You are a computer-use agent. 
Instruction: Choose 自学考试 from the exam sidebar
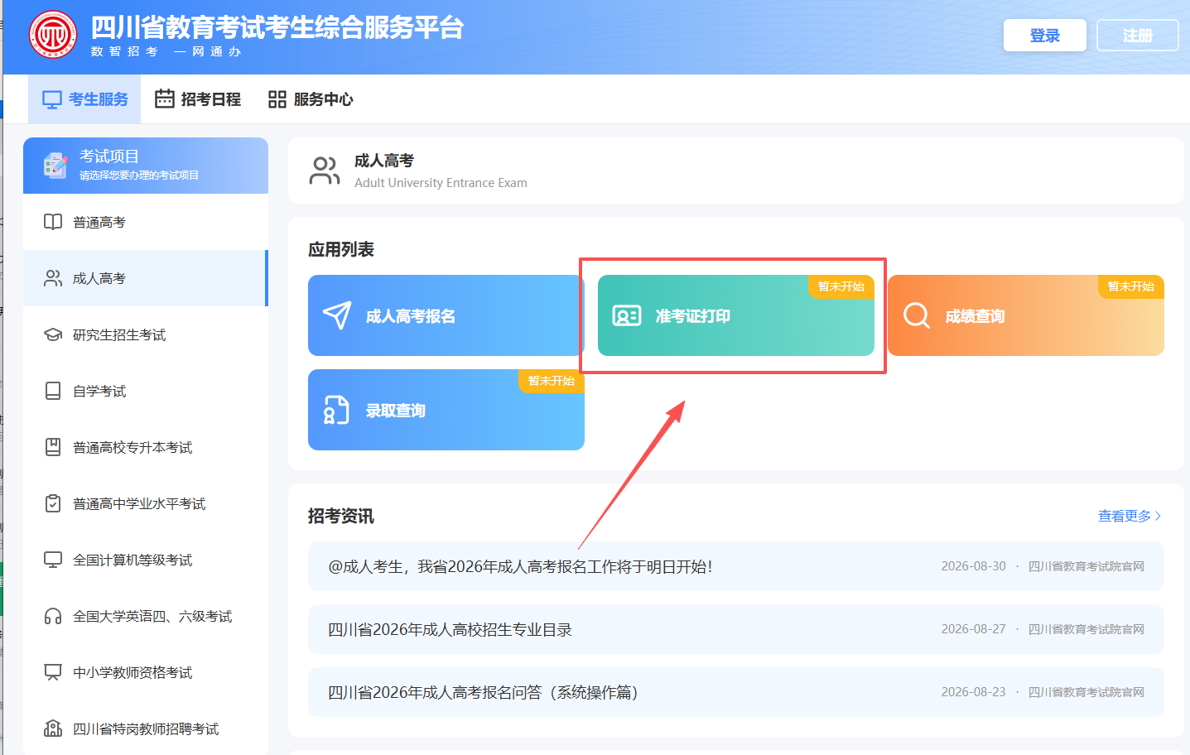point(146,391)
